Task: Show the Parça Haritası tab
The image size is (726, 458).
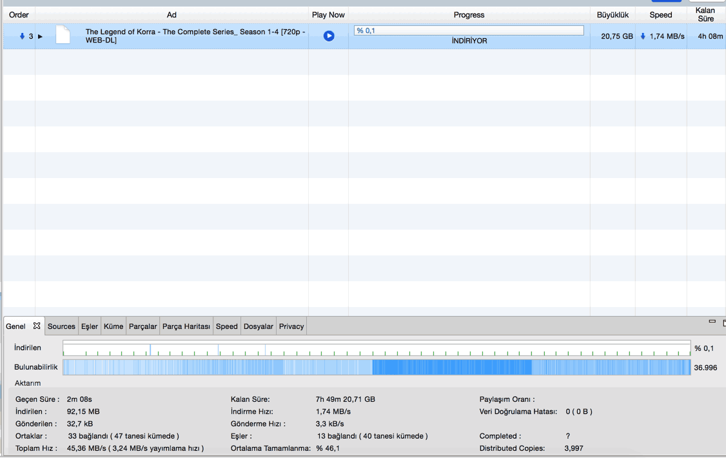Action: (x=186, y=326)
